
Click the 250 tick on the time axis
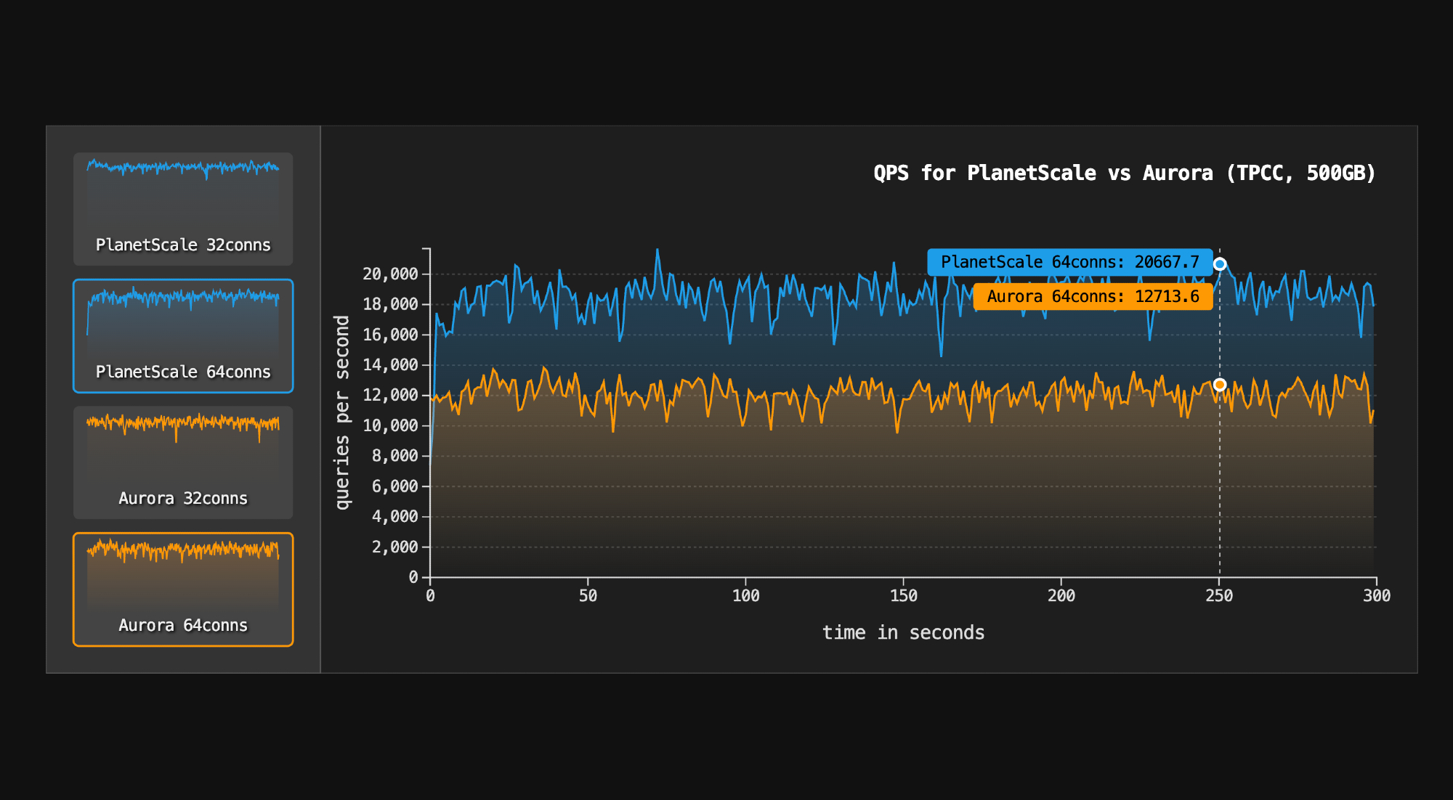click(1219, 596)
